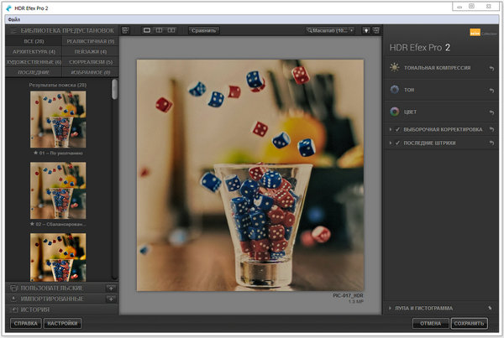Uncheck the Выборочная корректировка checkbox

point(396,129)
